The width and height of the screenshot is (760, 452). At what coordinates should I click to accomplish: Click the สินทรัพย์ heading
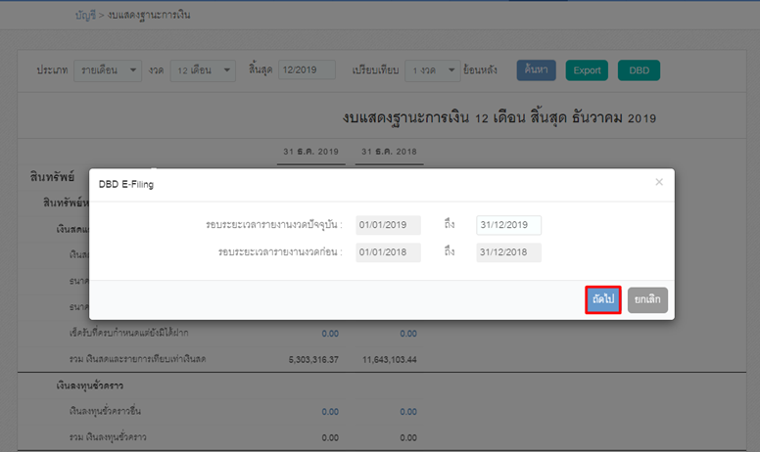click(52, 177)
